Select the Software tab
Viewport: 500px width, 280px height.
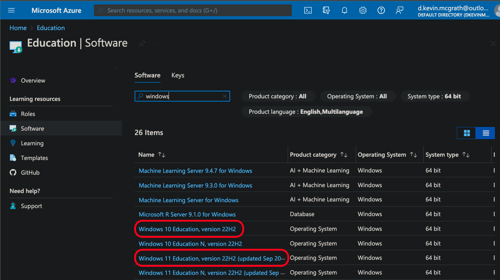pyautogui.click(x=147, y=75)
